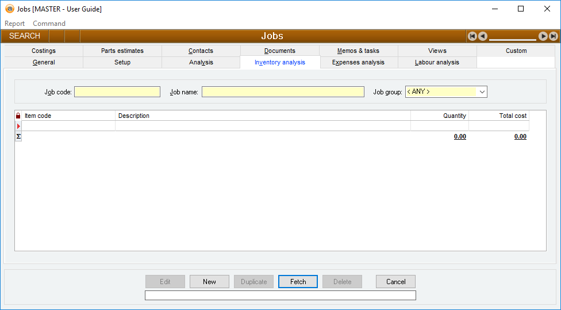Expand the Job group dropdown
Image resolution: width=561 pixels, height=310 pixels.
point(482,92)
